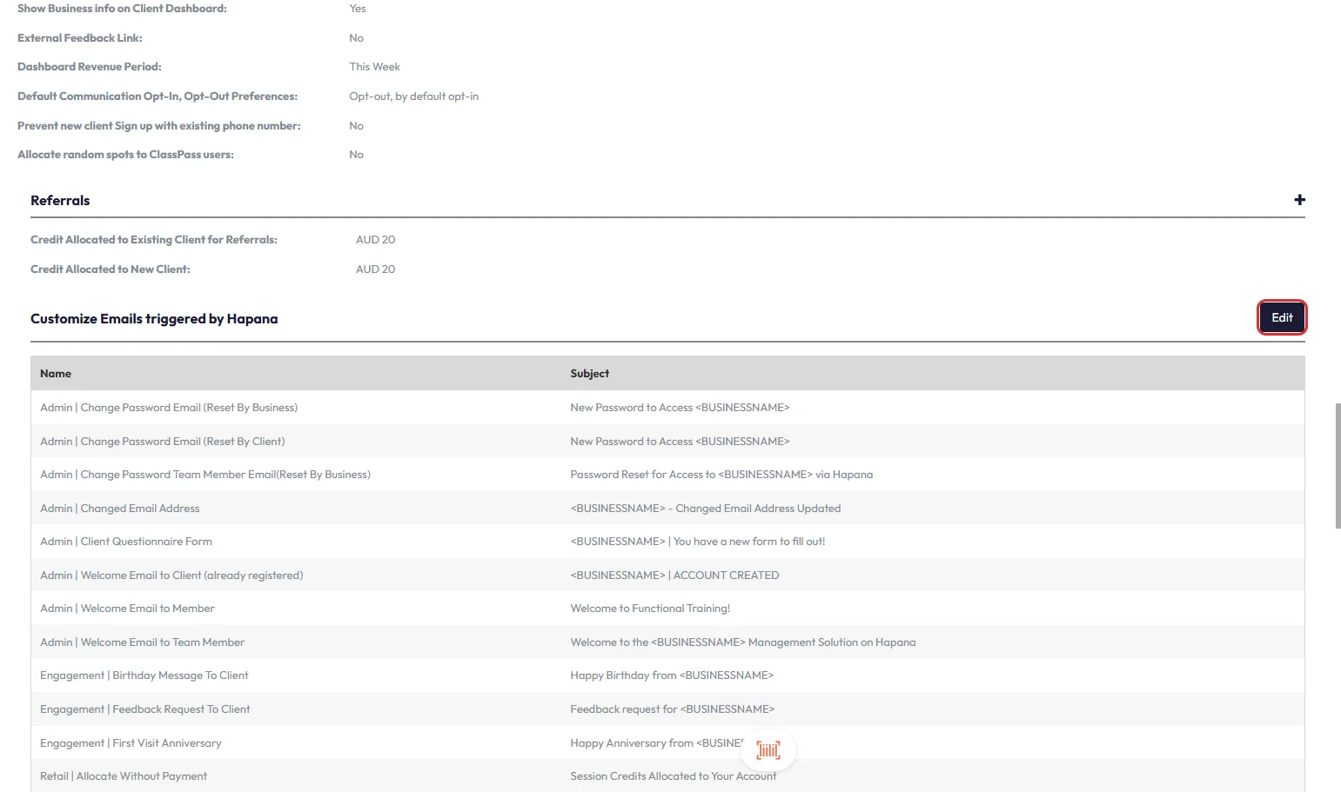Image resolution: width=1341 pixels, height=792 pixels.
Task: Click the Edit button for custom emails
Action: (x=1281, y=318)
